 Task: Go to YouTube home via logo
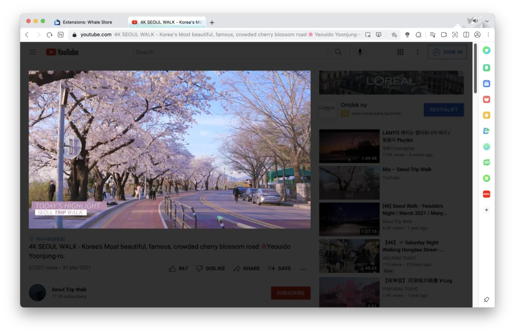(62, 52)
